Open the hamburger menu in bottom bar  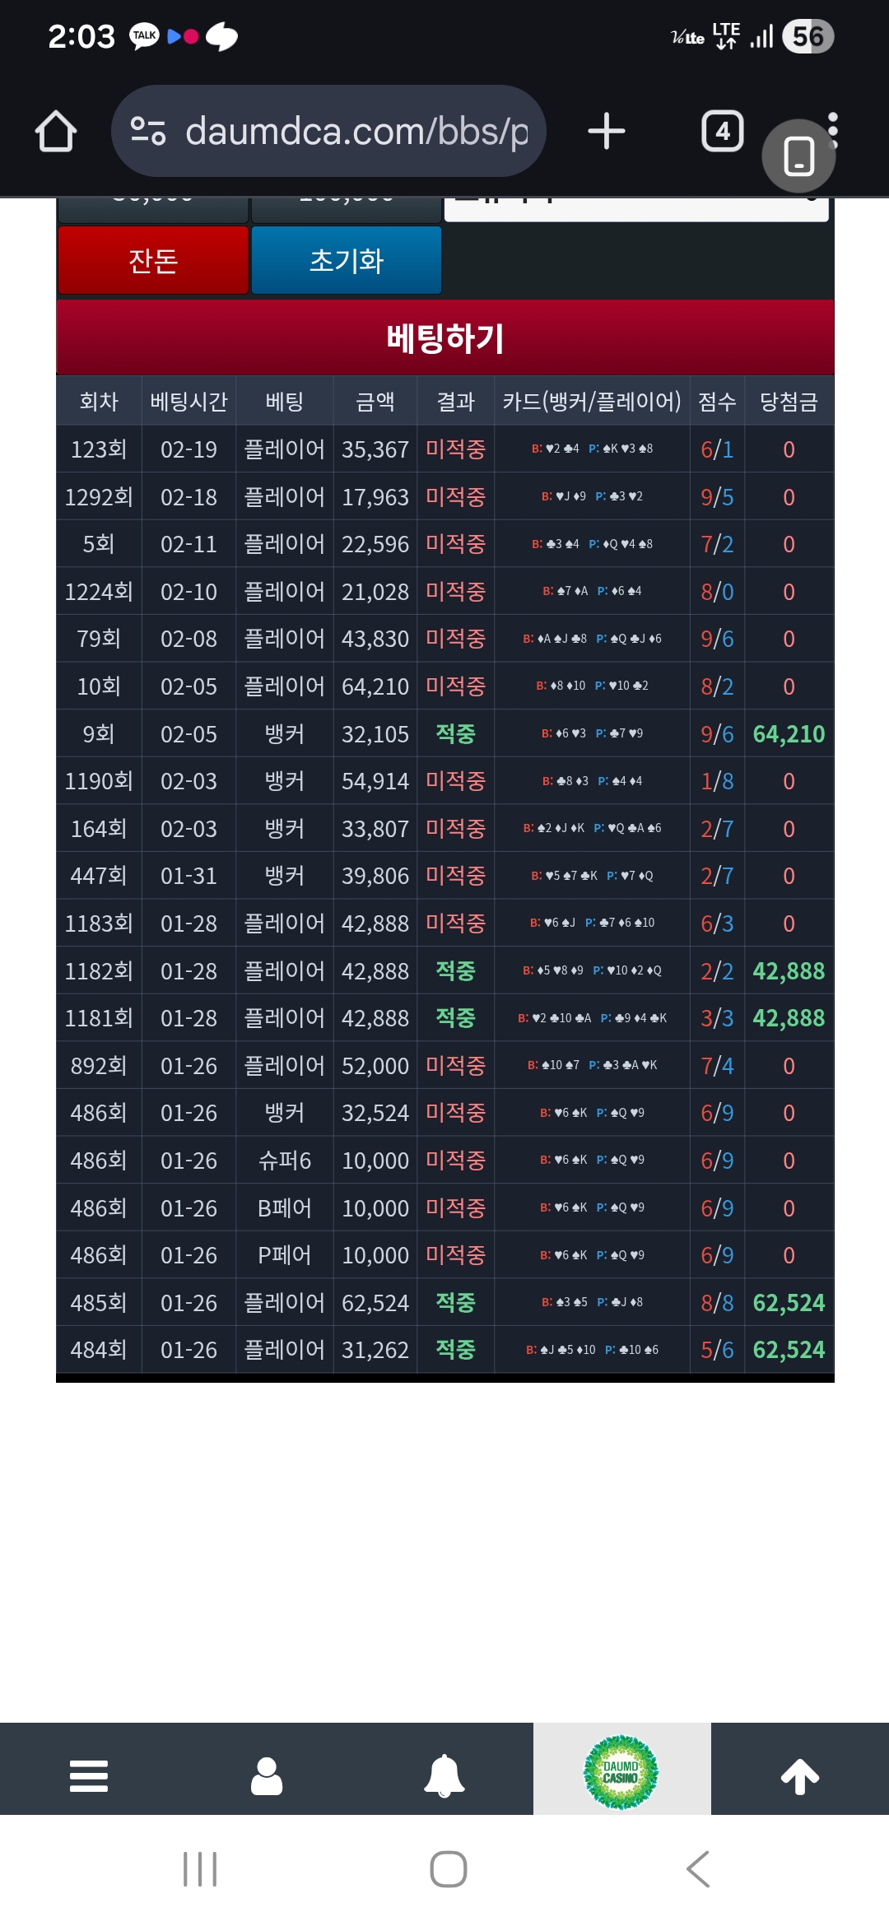point(89,1775)
